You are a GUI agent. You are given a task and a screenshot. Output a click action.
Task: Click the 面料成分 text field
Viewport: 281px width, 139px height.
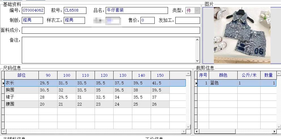pyautogui.click(x=111, y=30)
